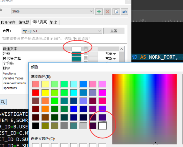Screen dimensions: 183x147
Task: Open the MySQL 5.1 language dropdown
Action: point(62,31)
